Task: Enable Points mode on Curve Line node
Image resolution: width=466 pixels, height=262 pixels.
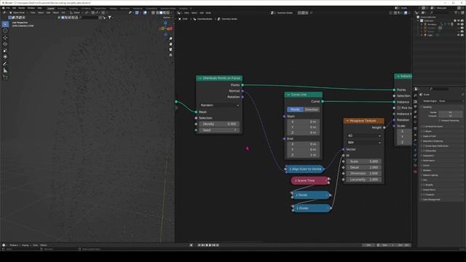Action: coord(295,109)
